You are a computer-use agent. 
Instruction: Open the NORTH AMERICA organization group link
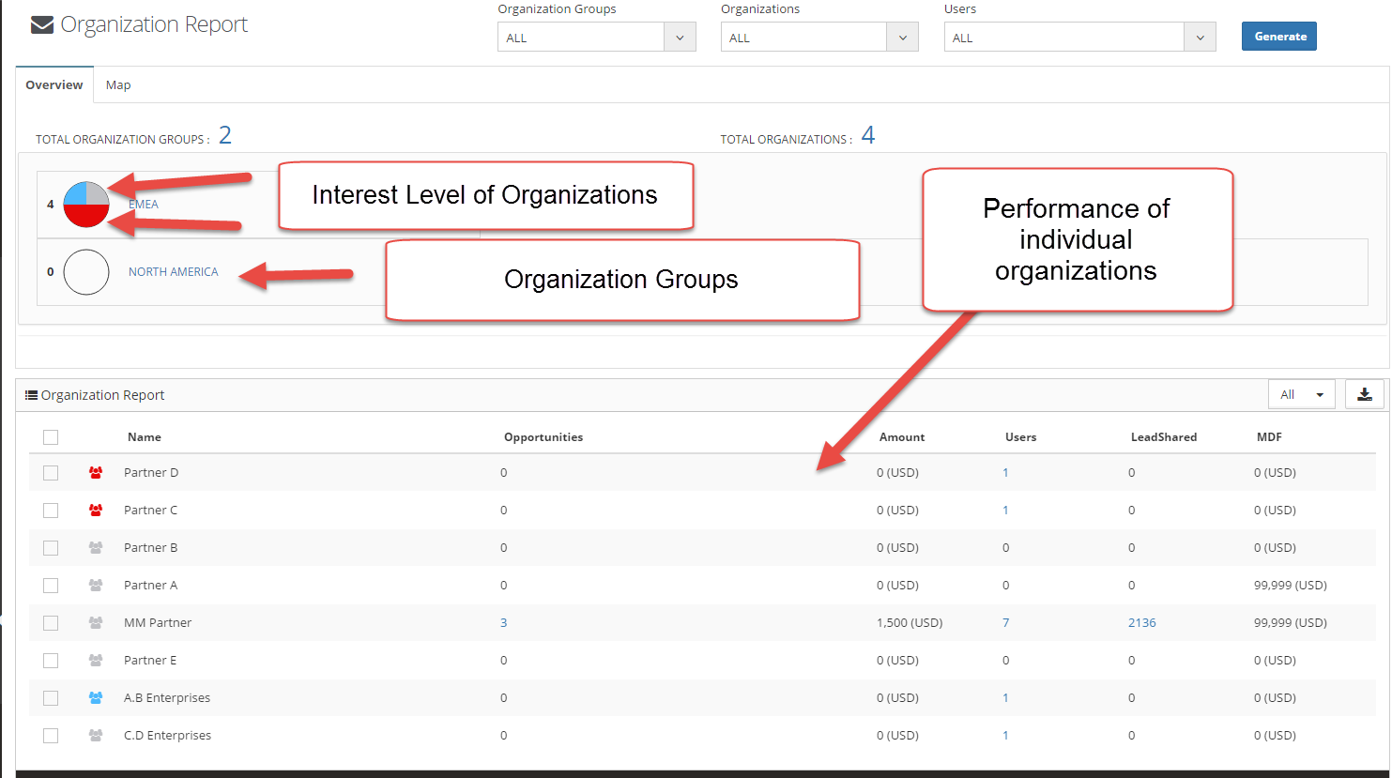[174, 272]
